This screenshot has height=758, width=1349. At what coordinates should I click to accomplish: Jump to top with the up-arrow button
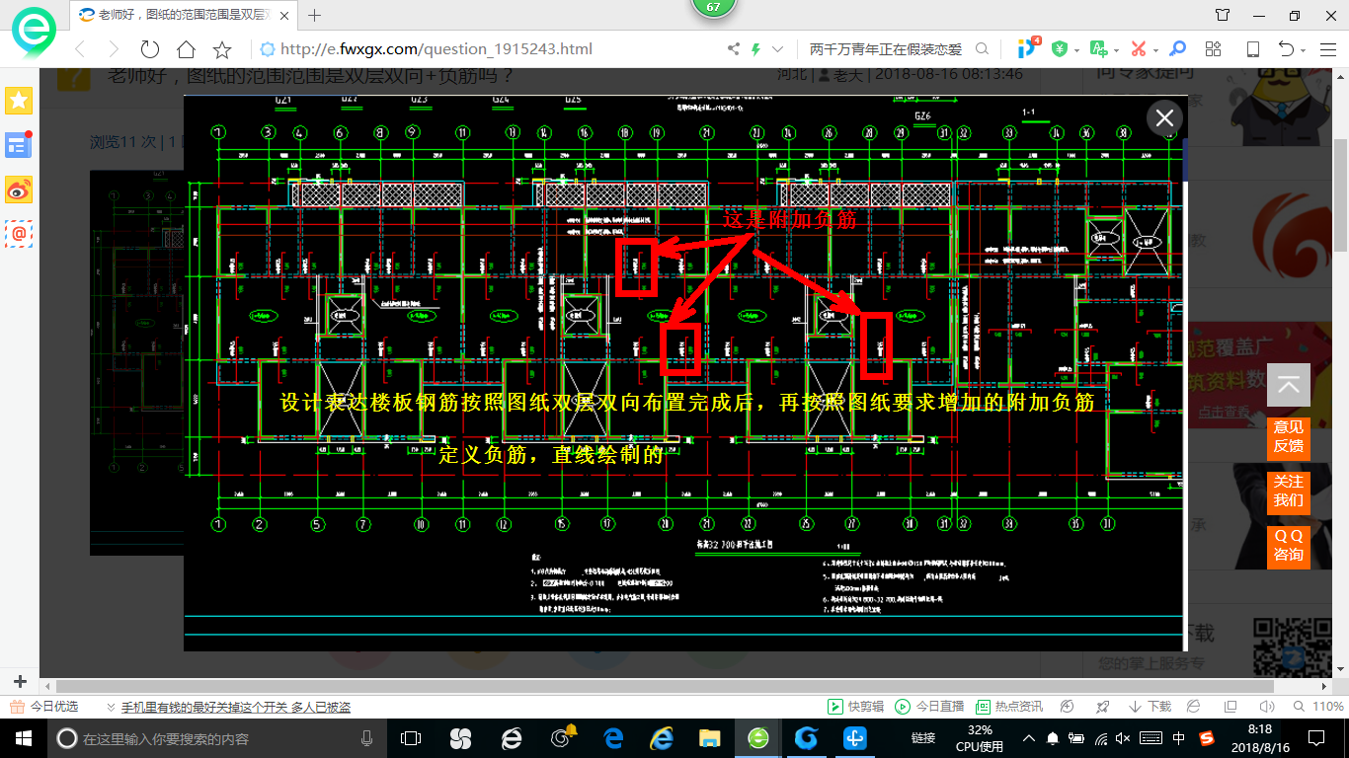pos(1288,385)
